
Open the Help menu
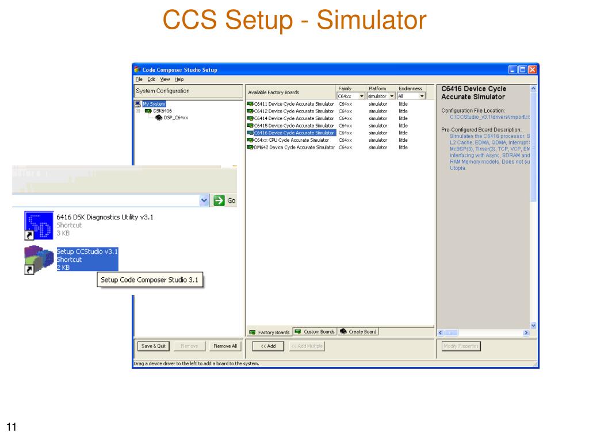tap(179, 79)
